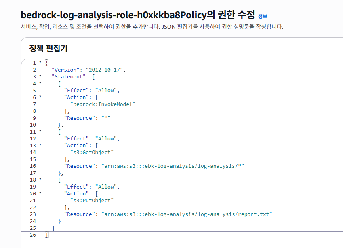
Task: Fold the s3:PutObject Action array on line 20
Action: [x=40, y=193]
